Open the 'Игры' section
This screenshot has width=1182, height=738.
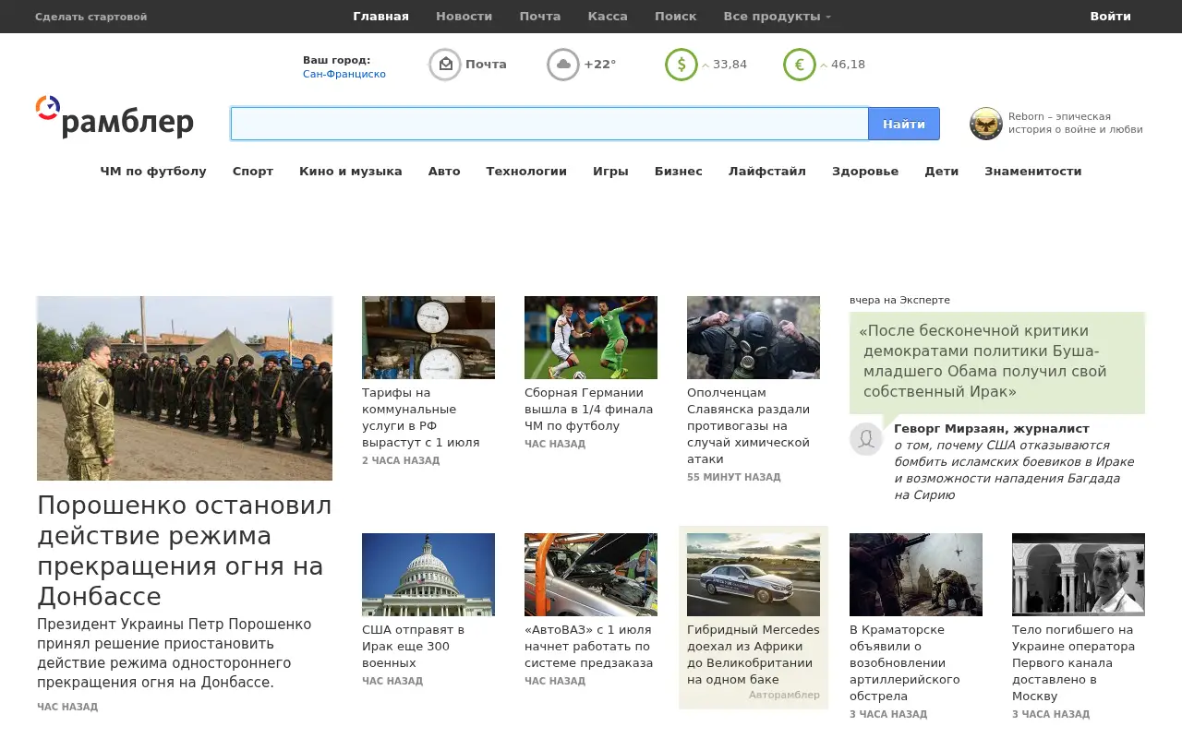point(610,172)
